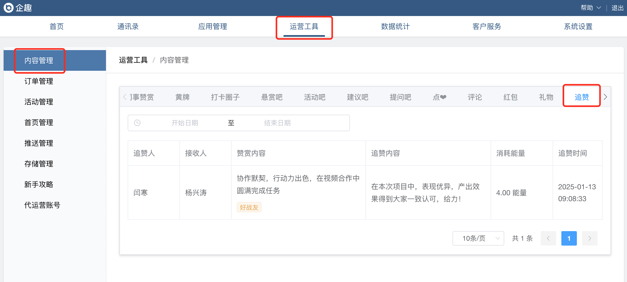The width and height of the screenshot is (627, 282).
Task: Open the 点❤ heart tab
Action: tap(439, 97)
